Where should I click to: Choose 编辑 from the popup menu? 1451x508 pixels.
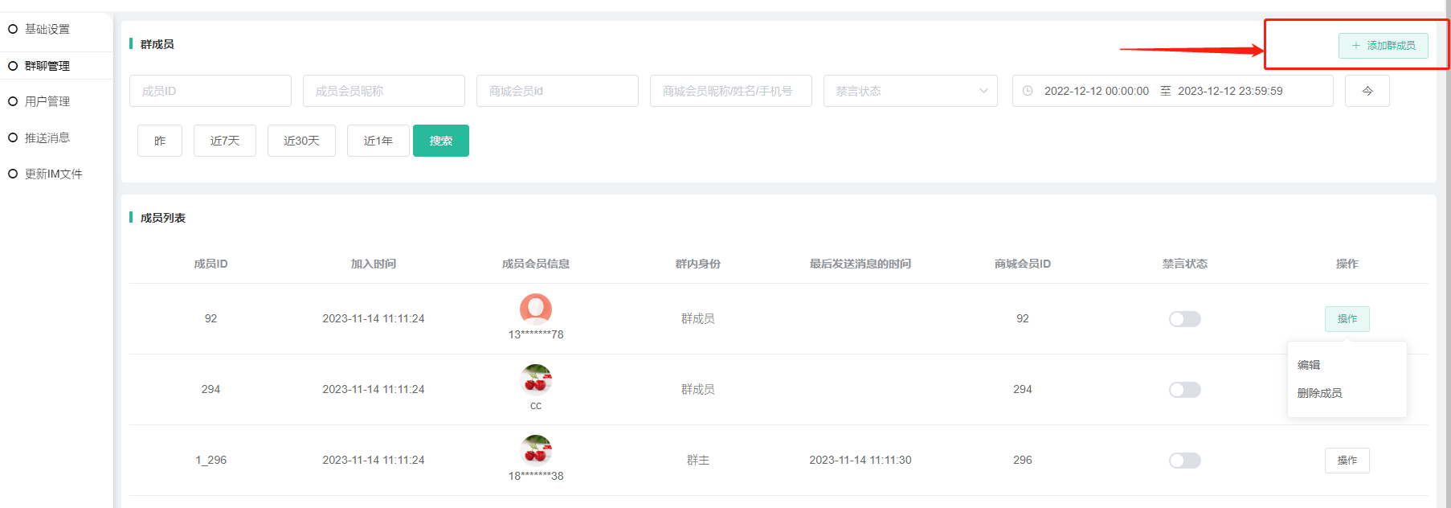coord(1309,365)
